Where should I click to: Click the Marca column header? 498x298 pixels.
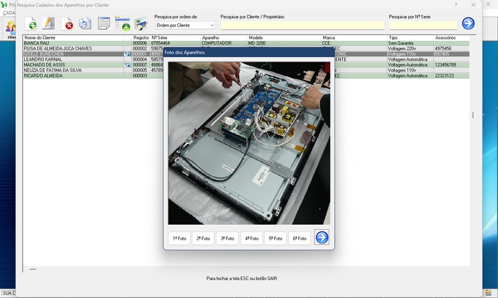(x=354, y=38)
